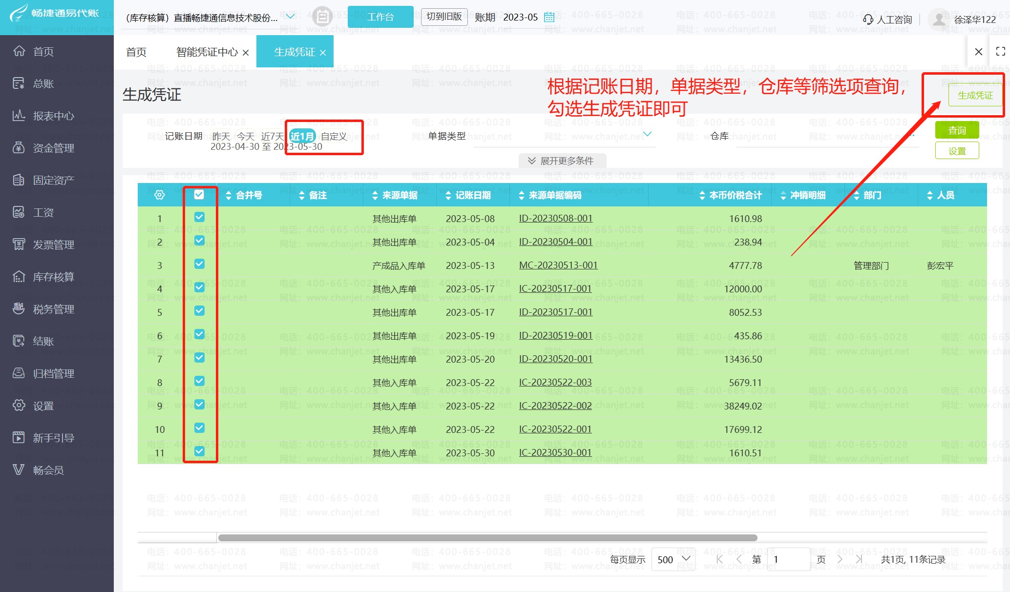Viewport: 1010px width, 592px height.
Task: Expand 展开更多条件 filter options
Action: click(562, 161)
